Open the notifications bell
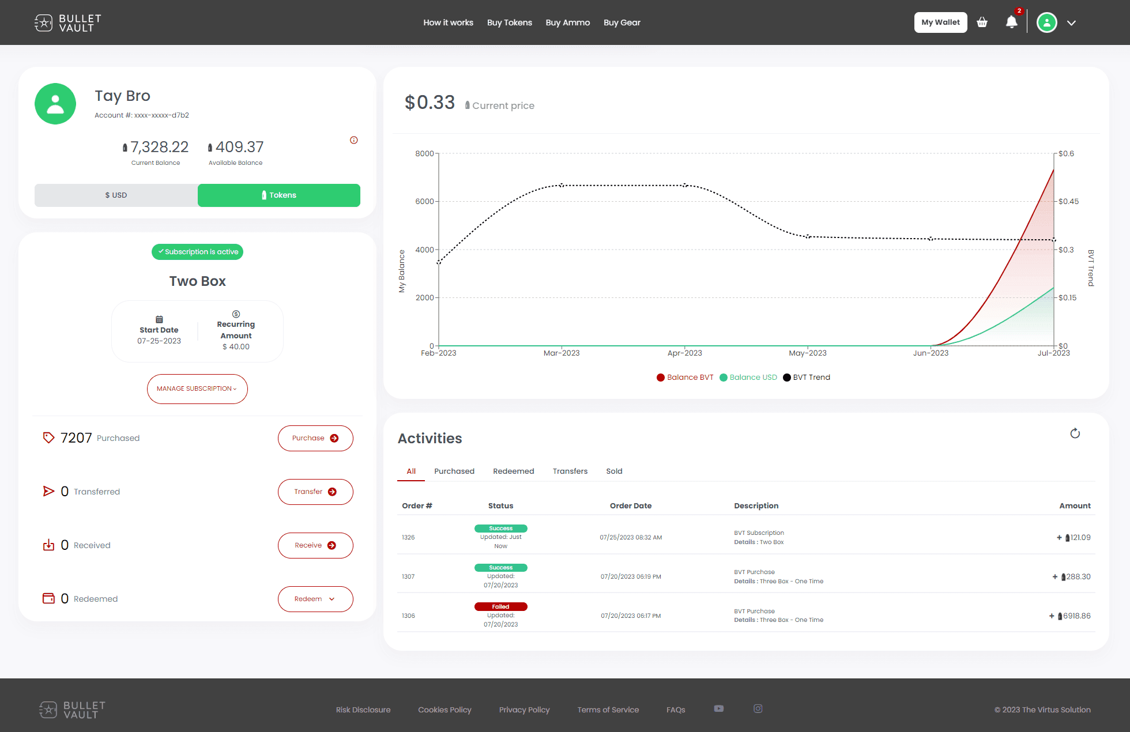This screenshot has width=1130, height=732. coord(1011,22)
